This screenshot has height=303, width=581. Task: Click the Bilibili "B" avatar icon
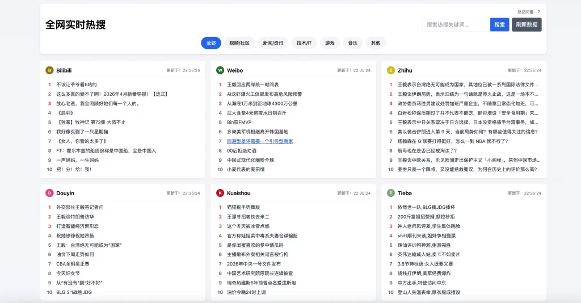(49, 70)
